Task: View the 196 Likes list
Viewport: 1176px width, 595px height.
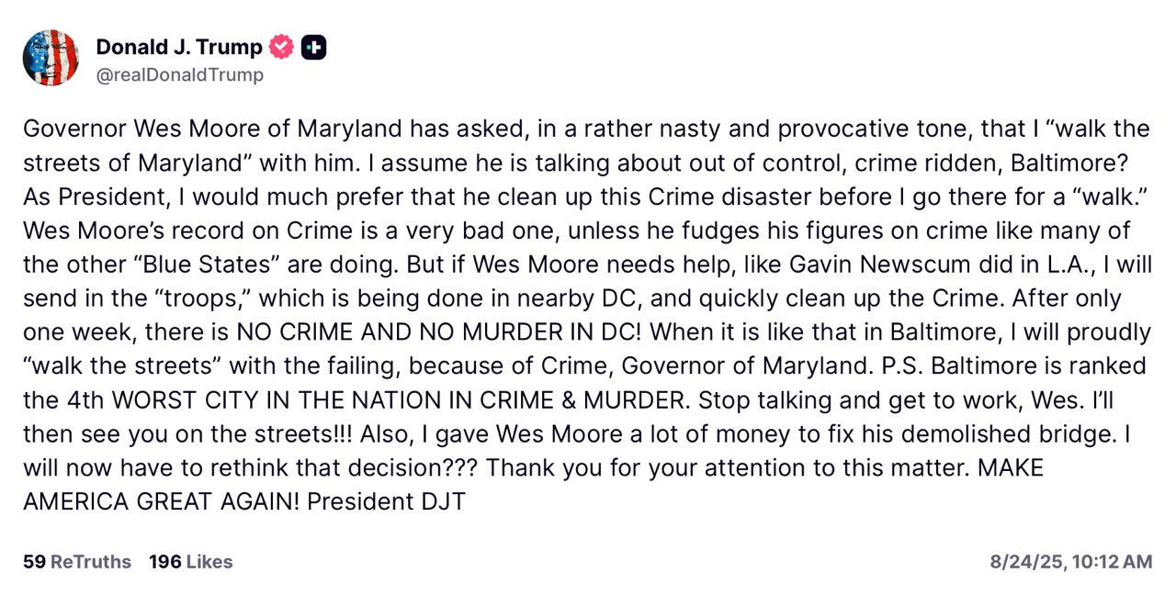Action: (x=191, y=562)
